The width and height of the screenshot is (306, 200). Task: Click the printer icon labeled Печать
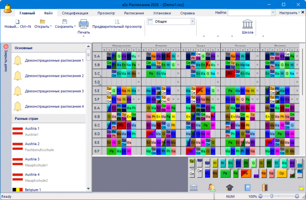83,24
